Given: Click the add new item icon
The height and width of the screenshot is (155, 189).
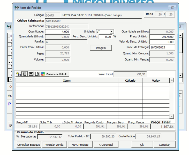Looking at the screenshot, I should 19,74.
